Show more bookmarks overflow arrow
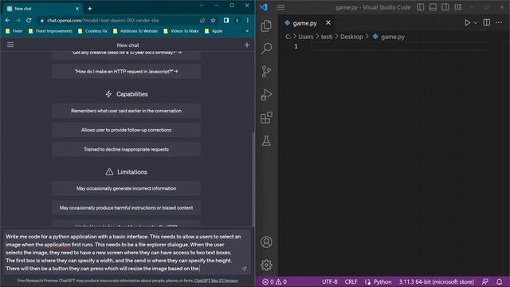This screenshot has height=287, width=510. pyautogui.click(x=247, y=31)
